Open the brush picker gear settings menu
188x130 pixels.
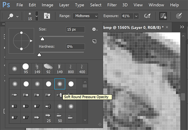95,29
